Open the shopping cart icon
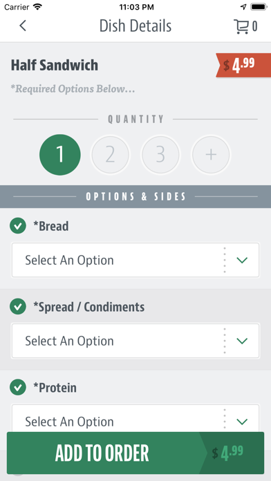271x481 pixels. (x=241, y=27)
